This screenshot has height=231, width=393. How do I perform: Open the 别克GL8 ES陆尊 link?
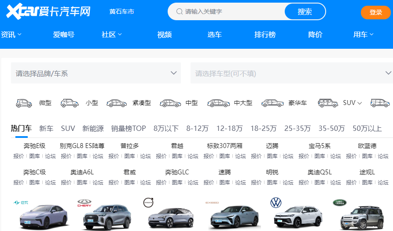pyautogui.click(x=82, y=146)
